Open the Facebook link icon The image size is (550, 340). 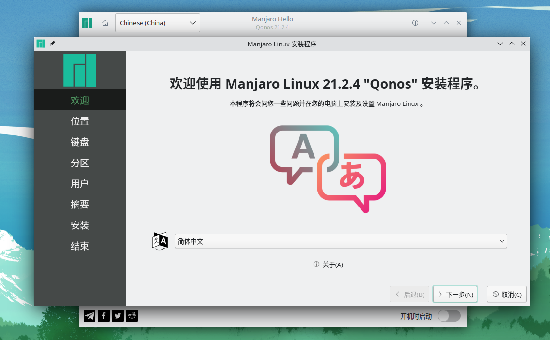[104, 316]
